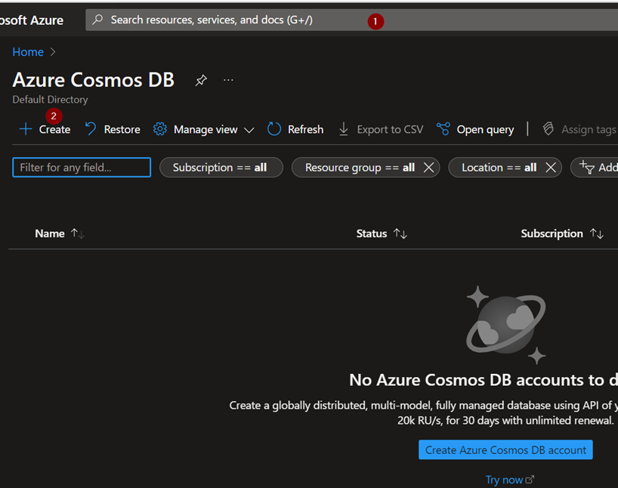Click the search magnifier icon
618x488 pixels.
click(x=97, y=19)
